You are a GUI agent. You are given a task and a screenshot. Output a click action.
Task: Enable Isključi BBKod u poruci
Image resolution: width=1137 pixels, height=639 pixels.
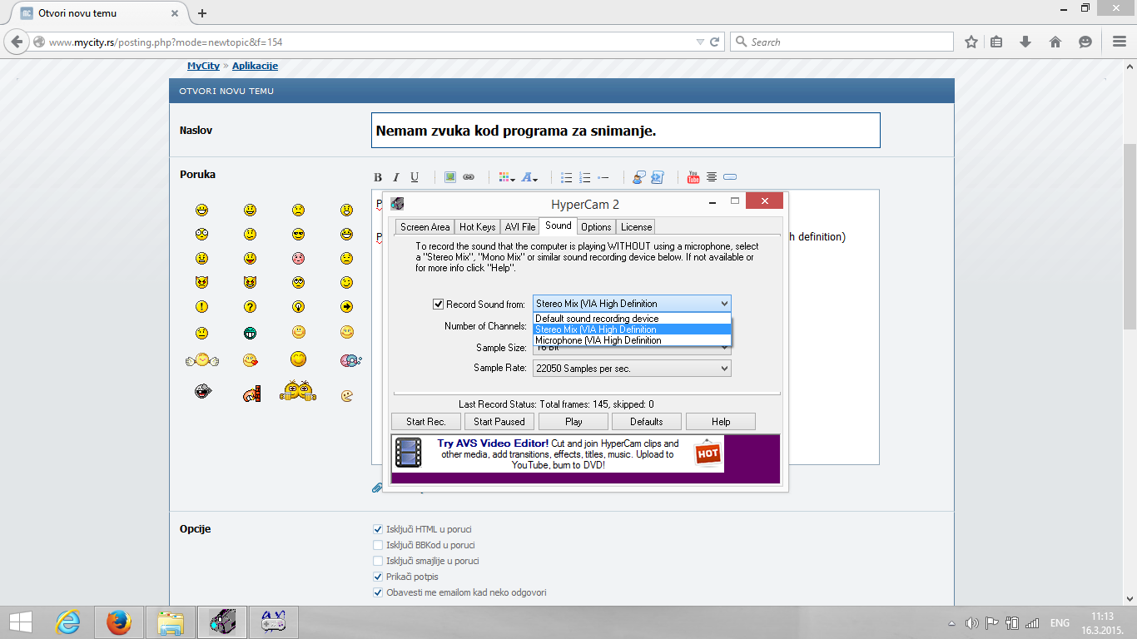click(378, 545)
